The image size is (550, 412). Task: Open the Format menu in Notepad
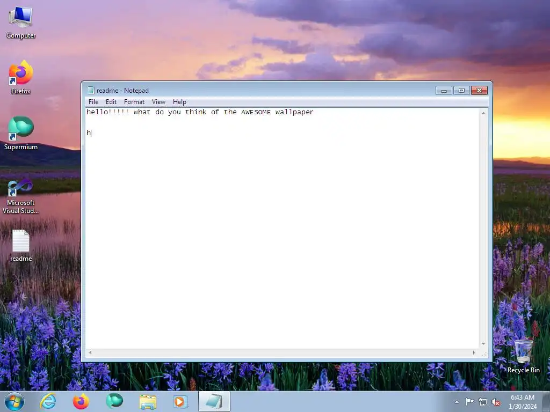(134, 102)
